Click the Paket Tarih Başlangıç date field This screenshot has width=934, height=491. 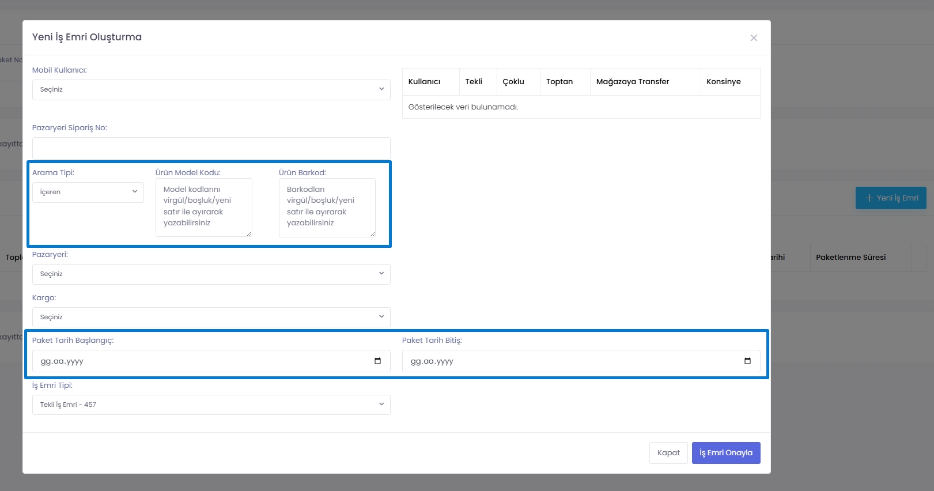click(x=202, y=361)
